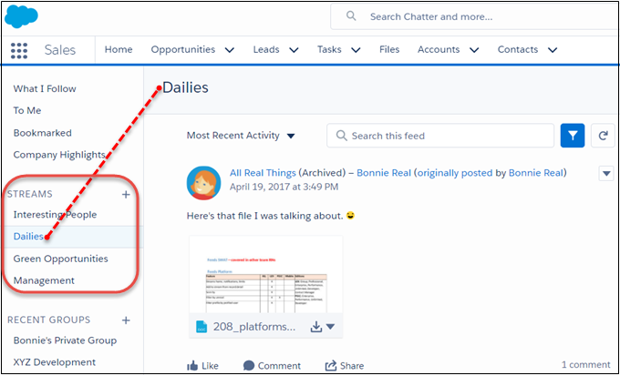Open the Contacts tab

click(x=518, y=49)
